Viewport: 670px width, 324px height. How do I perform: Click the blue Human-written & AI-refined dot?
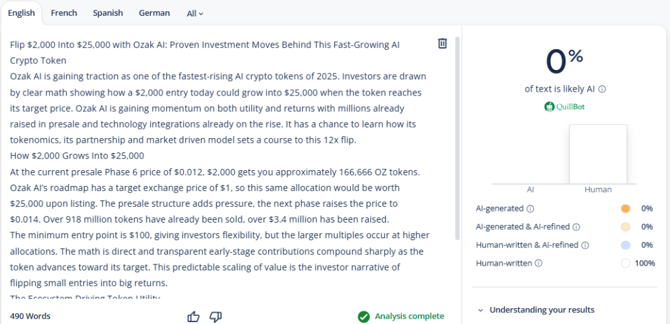coord(625,245)
